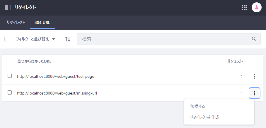
Task: Check the missing-url row checkbox
Action: point(10,93)
